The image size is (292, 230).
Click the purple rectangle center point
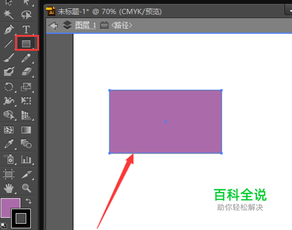[x=165, y=122]
